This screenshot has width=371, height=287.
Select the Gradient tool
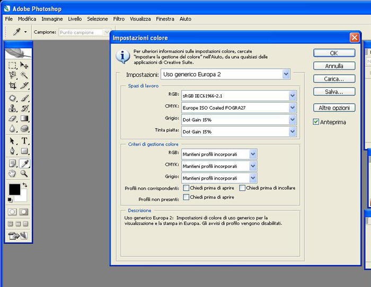[x=24, y=118]
